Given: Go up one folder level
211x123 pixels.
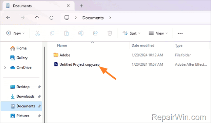Looking at the screenshot, I should click(x=37, y=18).
